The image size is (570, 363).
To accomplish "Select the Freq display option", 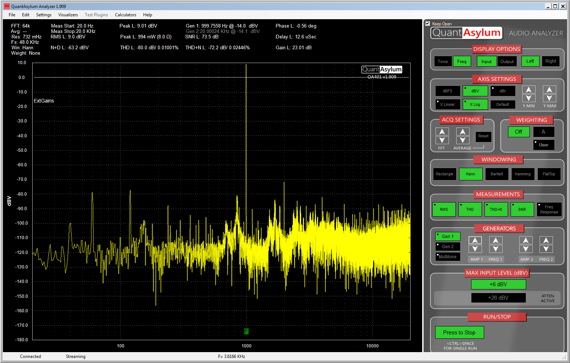I will pos(462,62).
